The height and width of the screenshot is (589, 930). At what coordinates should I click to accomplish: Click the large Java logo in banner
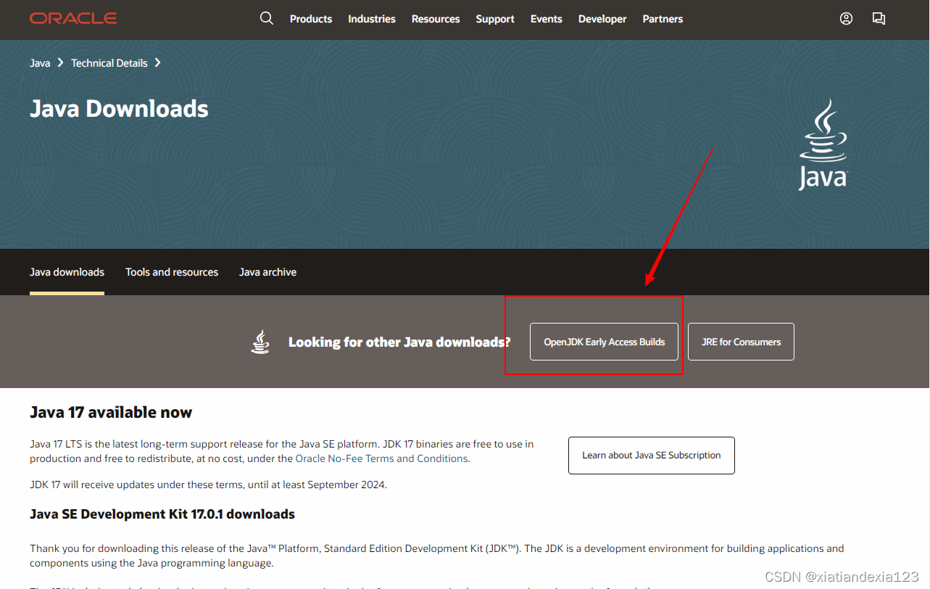pyautogui.click(x=823, y=144)
